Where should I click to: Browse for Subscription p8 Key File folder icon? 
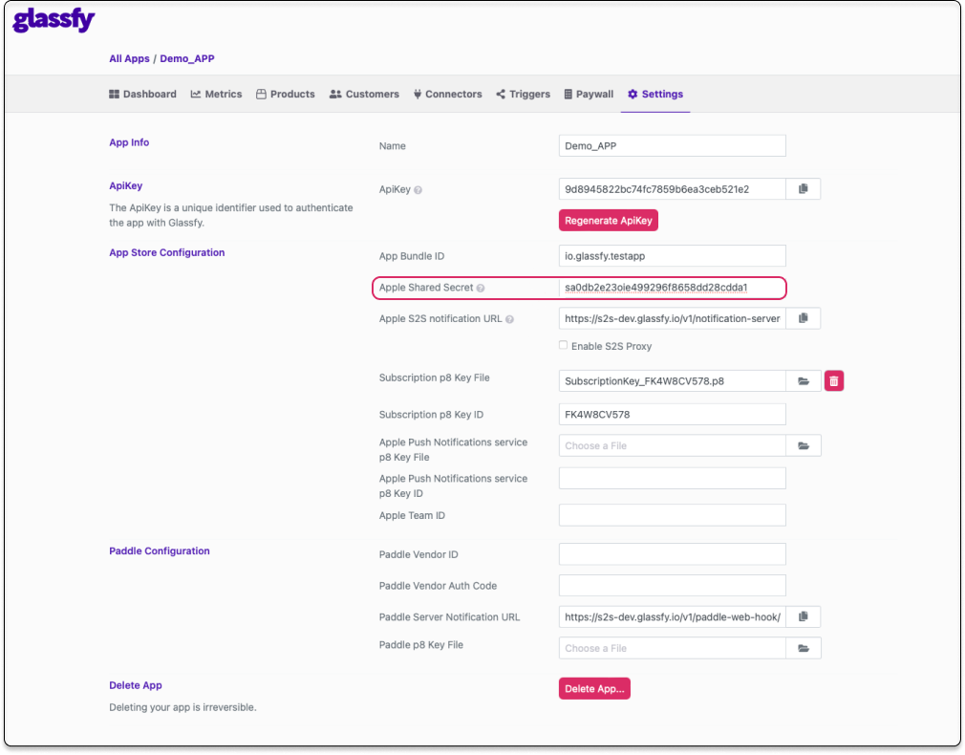point(804,381)
